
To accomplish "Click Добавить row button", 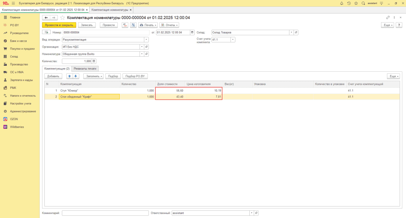I will click(53, 76).
